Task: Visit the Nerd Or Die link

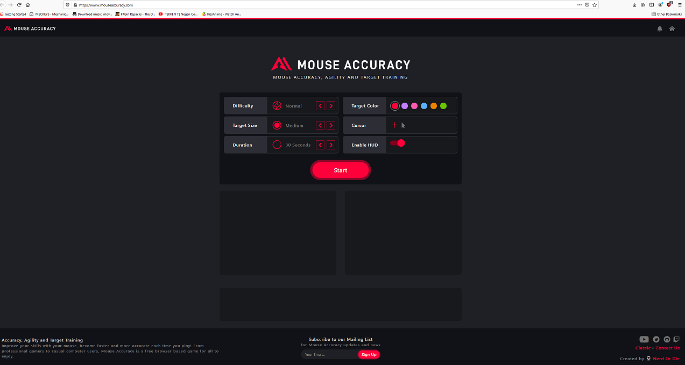Action: pyautogui.click(x=666, y=359)
